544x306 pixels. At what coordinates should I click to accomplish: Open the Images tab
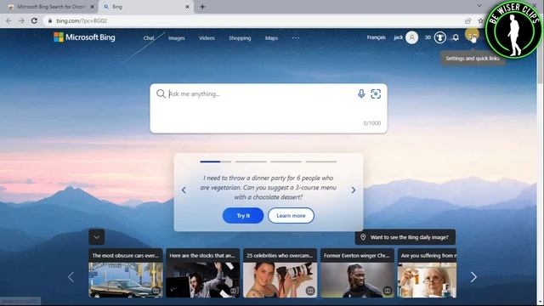click(176, 38)
